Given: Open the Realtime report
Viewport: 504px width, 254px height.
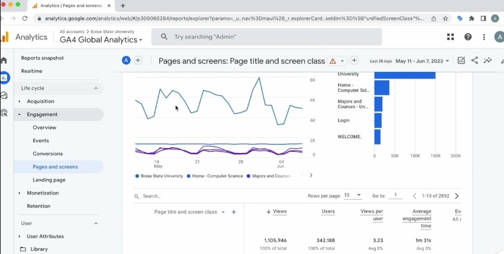Looking at the screenshot, I should point(31,71).
